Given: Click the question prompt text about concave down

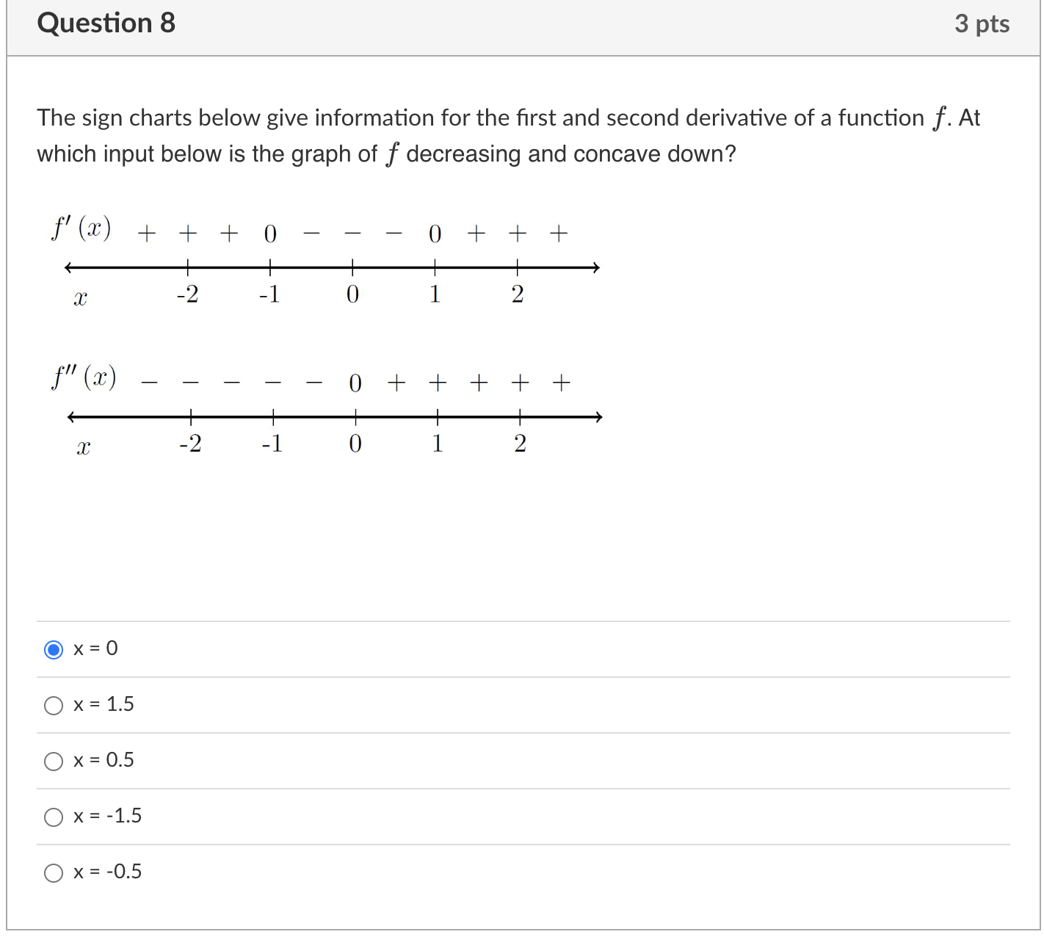Looking at the screenshot, I should point(509,136).
